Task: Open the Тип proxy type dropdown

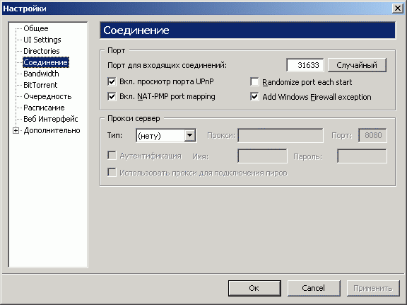Action: tap(166, 135)
